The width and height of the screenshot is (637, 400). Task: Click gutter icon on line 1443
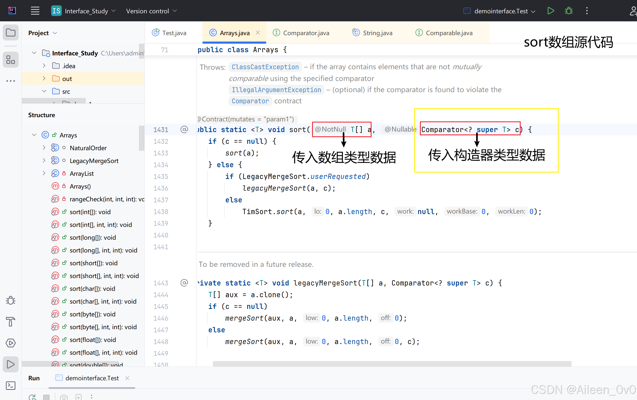pos(184,283)
